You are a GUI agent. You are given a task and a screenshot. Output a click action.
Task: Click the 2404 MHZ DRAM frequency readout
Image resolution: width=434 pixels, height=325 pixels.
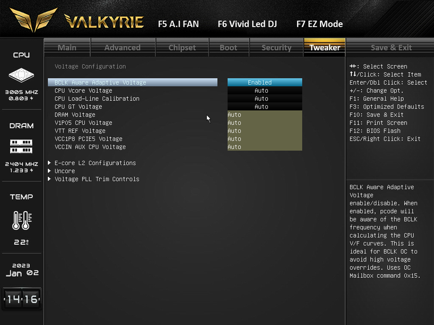22,164
